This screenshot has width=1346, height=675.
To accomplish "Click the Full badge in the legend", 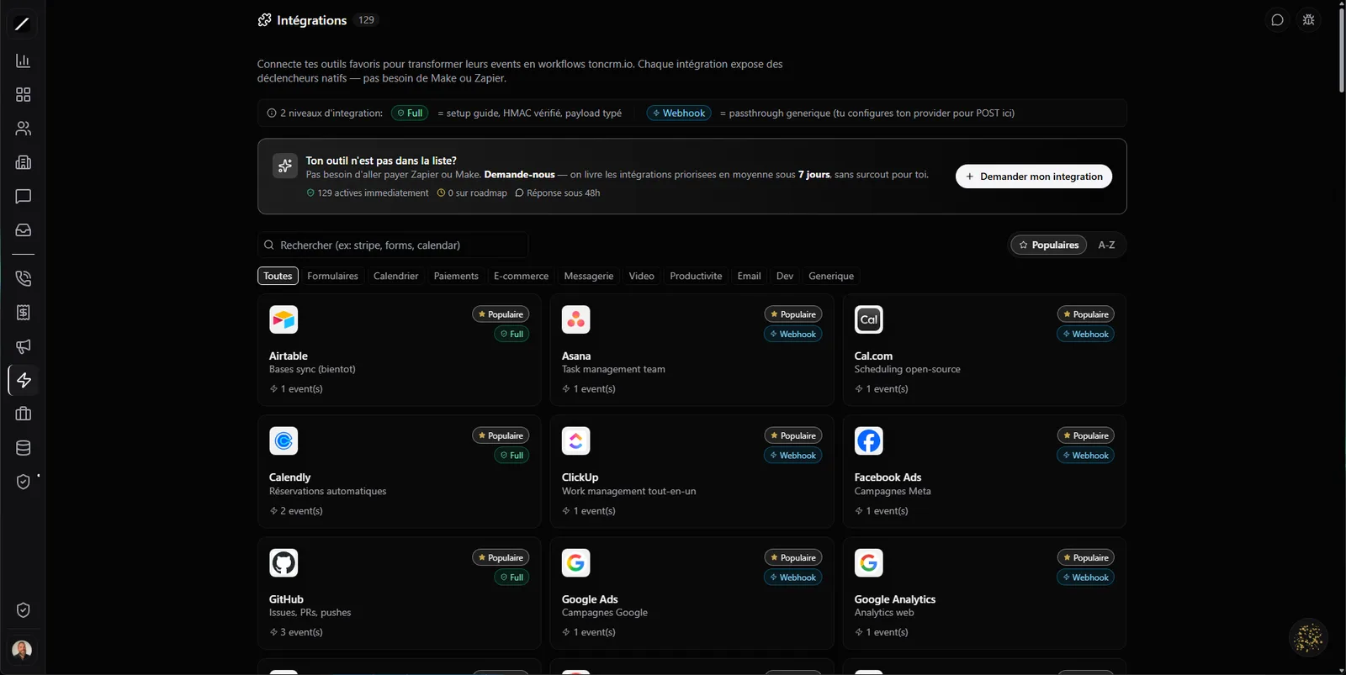I will coord(410,113).
